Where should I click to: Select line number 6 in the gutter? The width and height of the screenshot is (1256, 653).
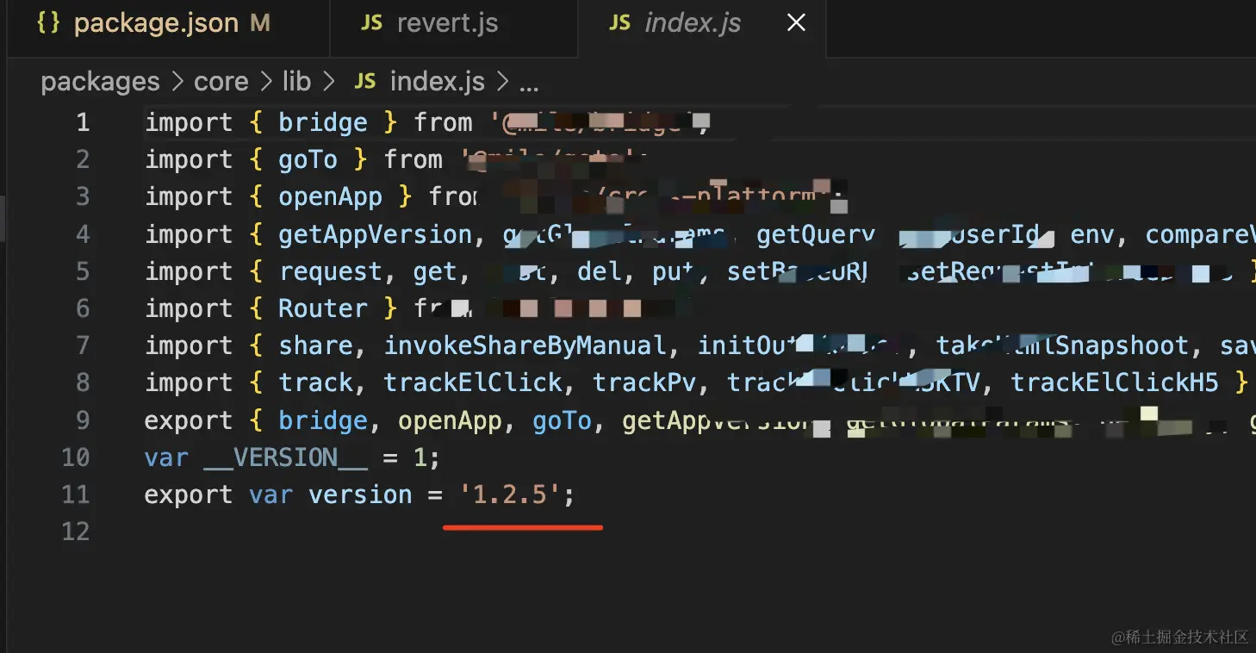[x=83, y=308]
